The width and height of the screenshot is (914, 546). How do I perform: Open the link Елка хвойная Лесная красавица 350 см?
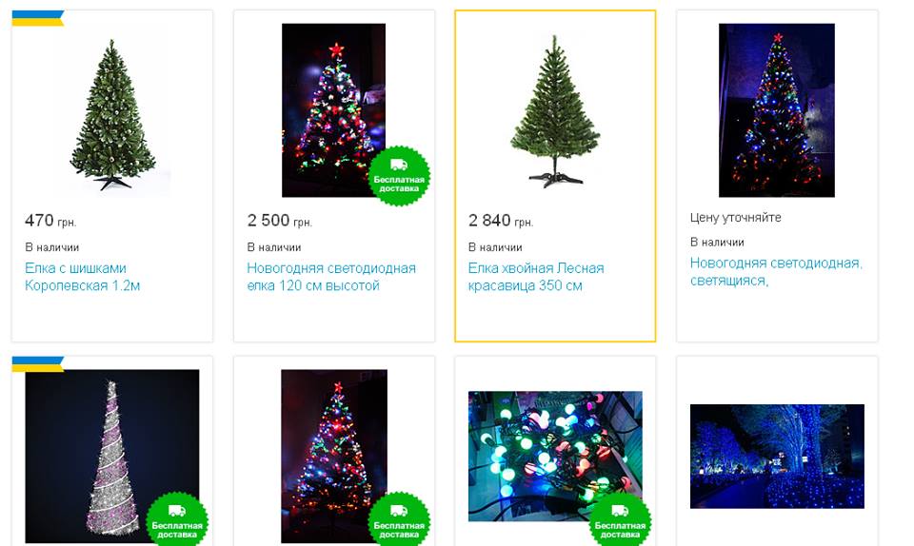tap(536, 277)
